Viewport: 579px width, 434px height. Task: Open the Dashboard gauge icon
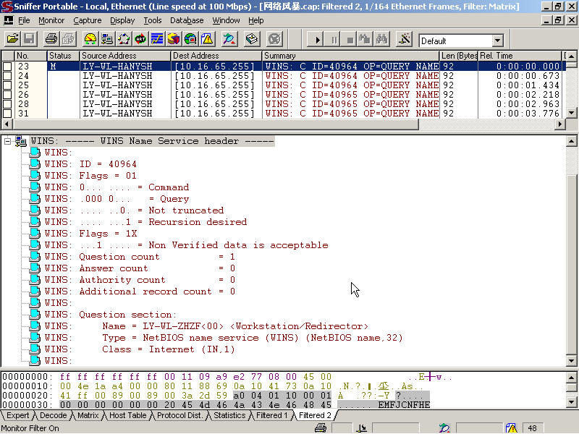(x=90, y=39)
